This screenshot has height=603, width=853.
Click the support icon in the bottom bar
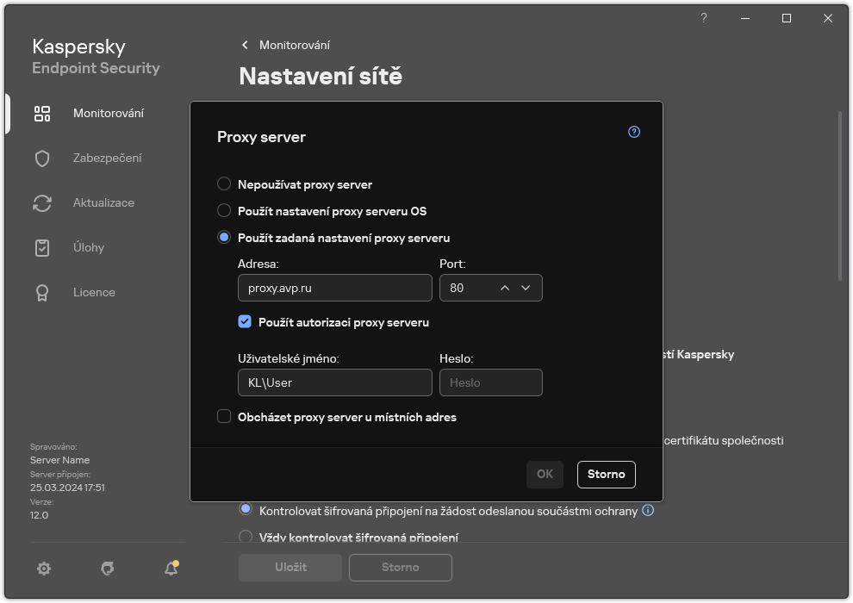[107, 569]
